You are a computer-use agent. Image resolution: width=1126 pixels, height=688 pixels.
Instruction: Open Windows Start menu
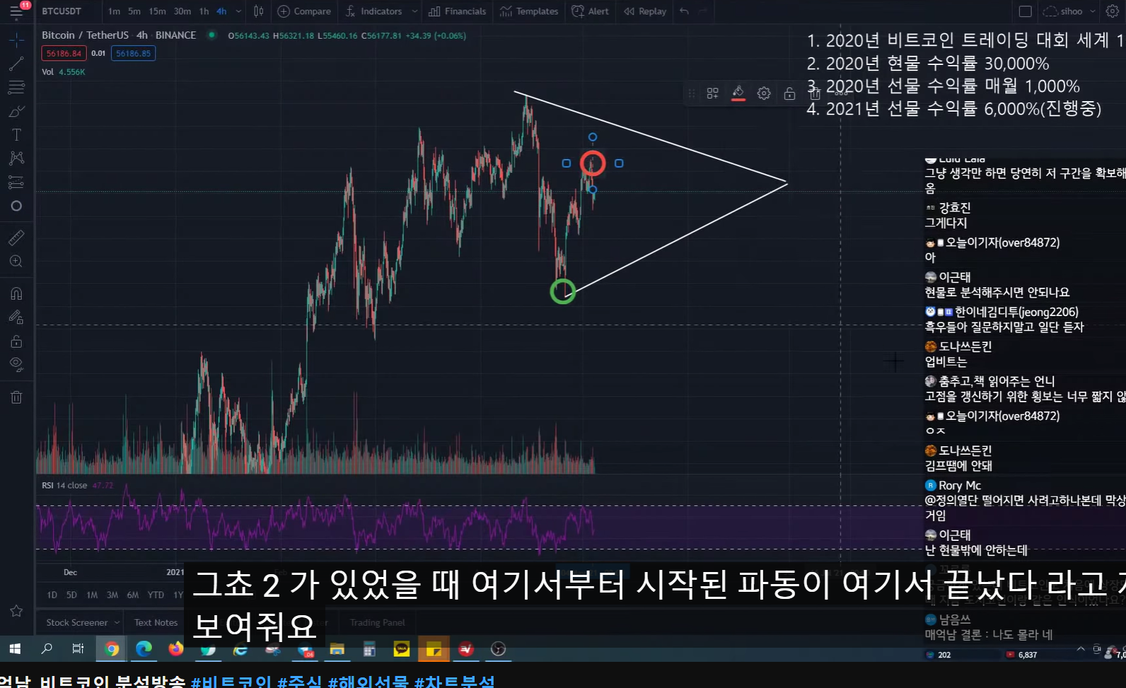click(15, 649)
